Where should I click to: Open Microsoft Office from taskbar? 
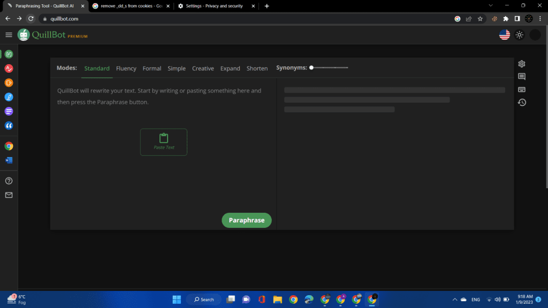tap(262, 299)
